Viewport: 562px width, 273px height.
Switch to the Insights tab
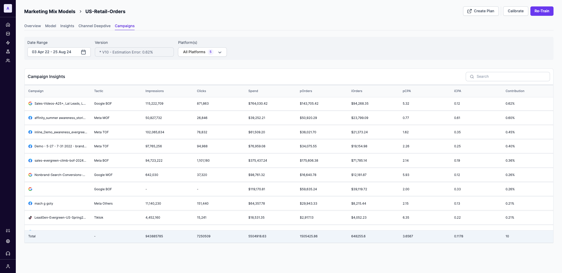point(67,26)
